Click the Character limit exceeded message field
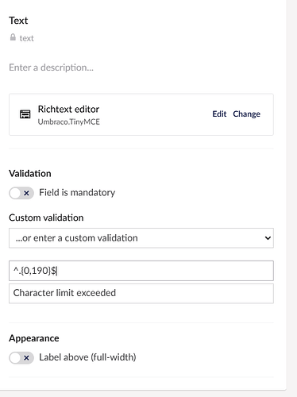 point(141,293)
